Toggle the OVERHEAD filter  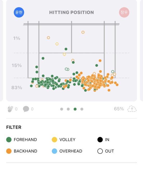coord(67,151)
